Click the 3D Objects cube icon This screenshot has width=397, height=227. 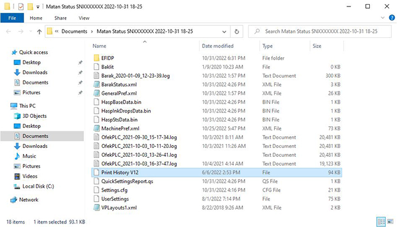tap(17, 116)
